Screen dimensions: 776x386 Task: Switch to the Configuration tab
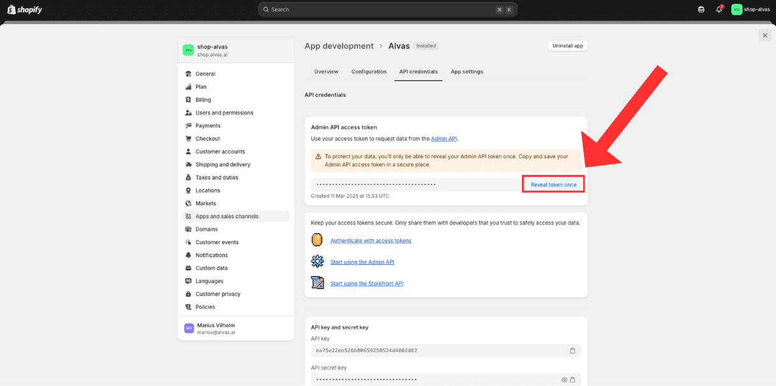click(369, 71)
